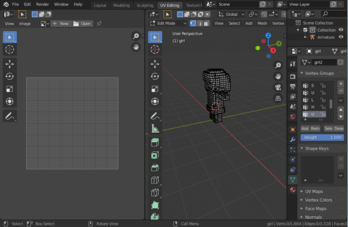Select the Poly Build tool
Image resolution: width=348 pixels, height=227 pixels.
coord(155,205)
